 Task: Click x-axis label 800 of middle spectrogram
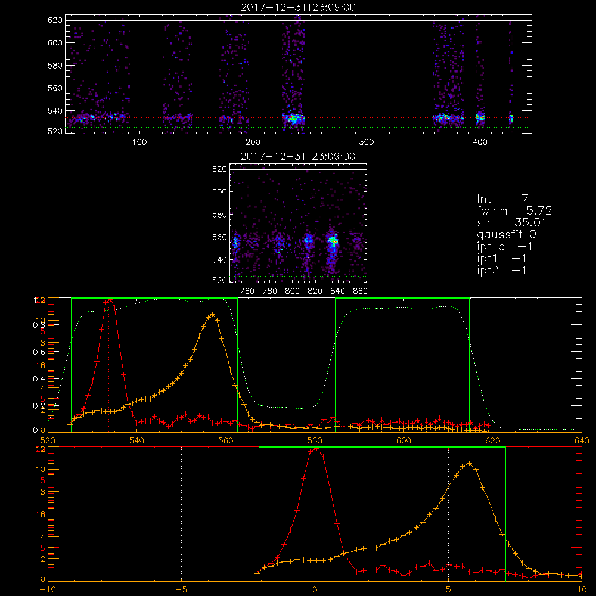[292, 291]
